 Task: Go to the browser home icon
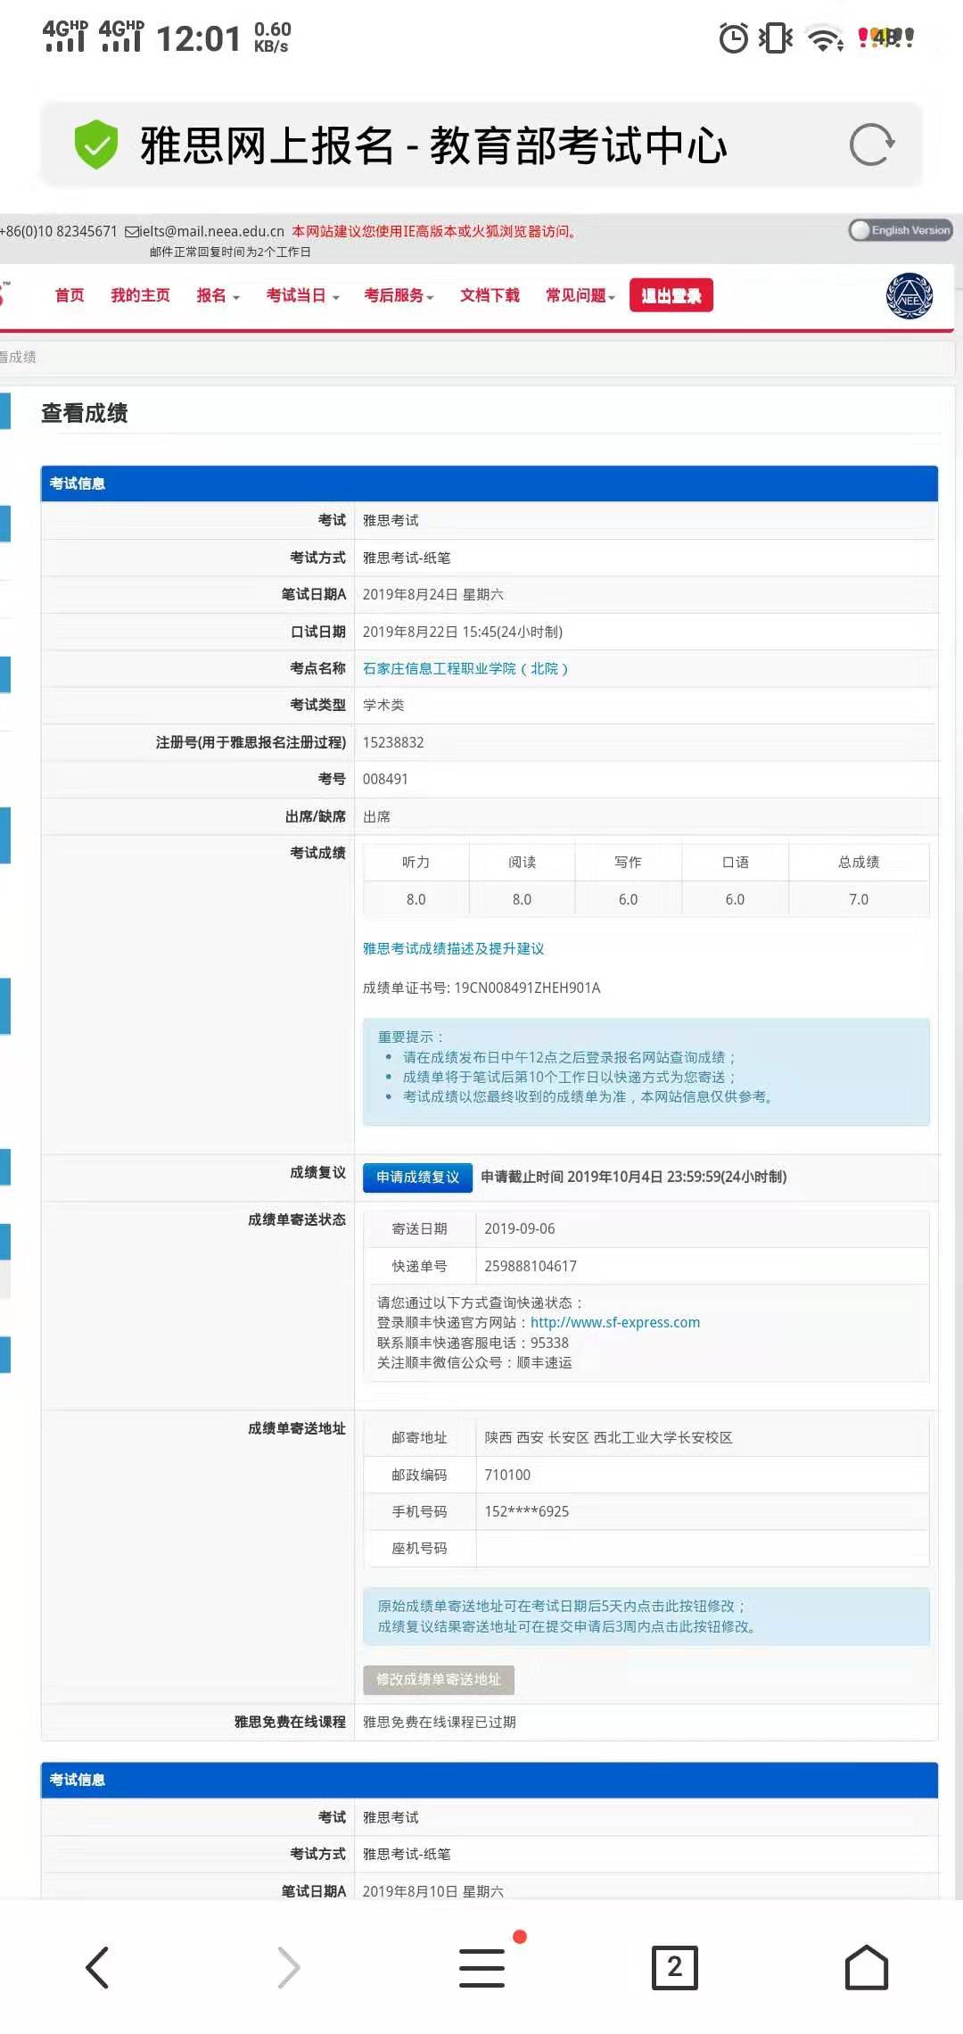[x=866, y=1967]
